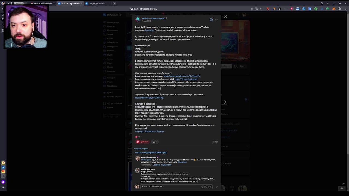Send the comment with the arrow icon
The image size is (349, 196).
tap(217, 187)
